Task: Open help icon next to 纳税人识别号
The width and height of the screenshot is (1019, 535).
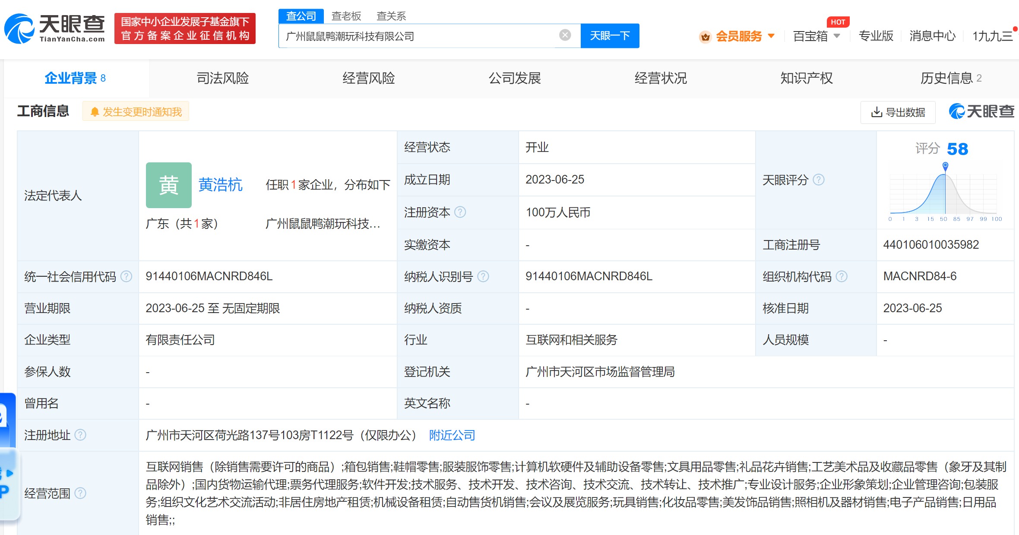Action: click(x=483, y=276)
